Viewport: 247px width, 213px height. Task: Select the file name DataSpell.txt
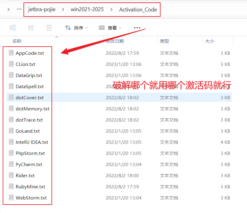click(x=30, y=87)
